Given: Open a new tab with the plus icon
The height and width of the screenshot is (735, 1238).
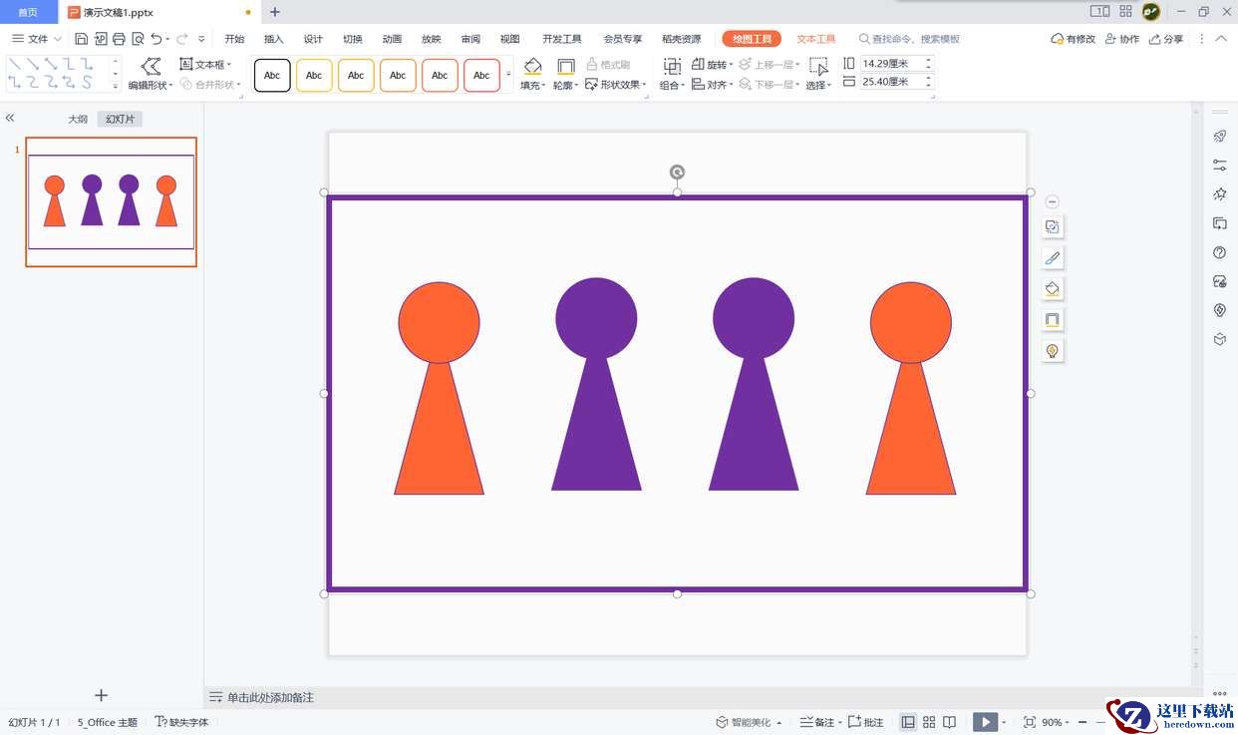Looking at the screenshot, I should [x=275, y=12].
